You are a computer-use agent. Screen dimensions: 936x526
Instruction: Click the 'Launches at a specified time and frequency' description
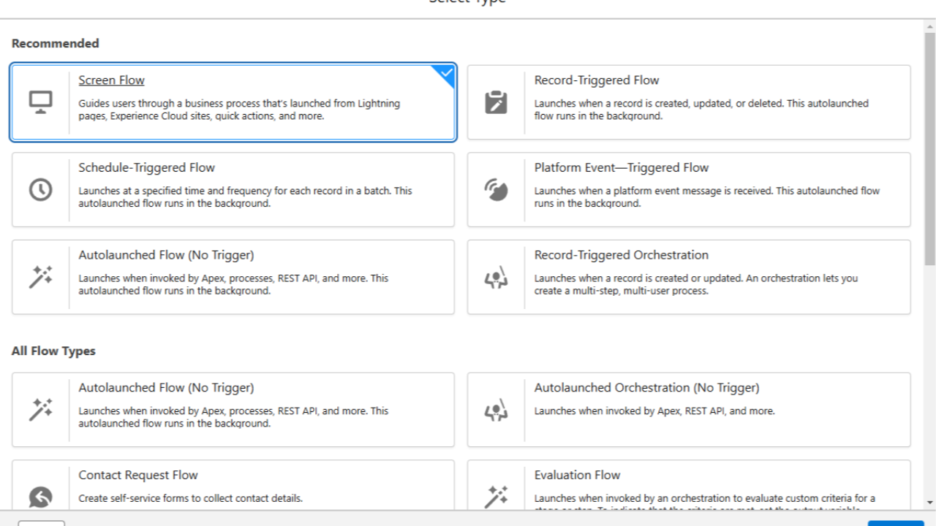click(246, 197)
